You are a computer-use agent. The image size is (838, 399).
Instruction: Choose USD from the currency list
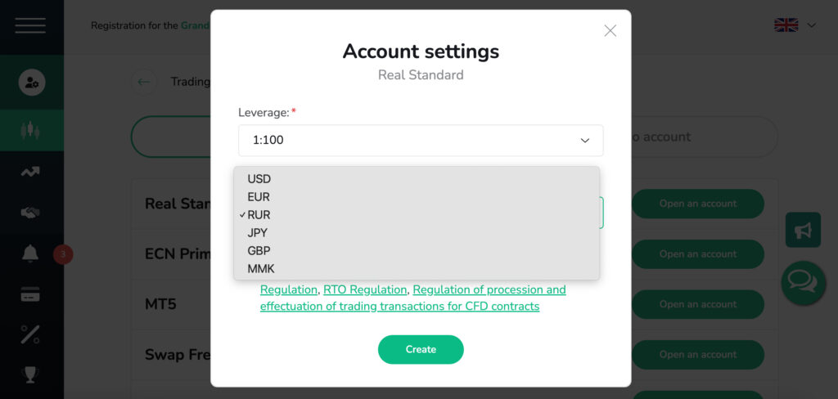(x=259, y=179)
